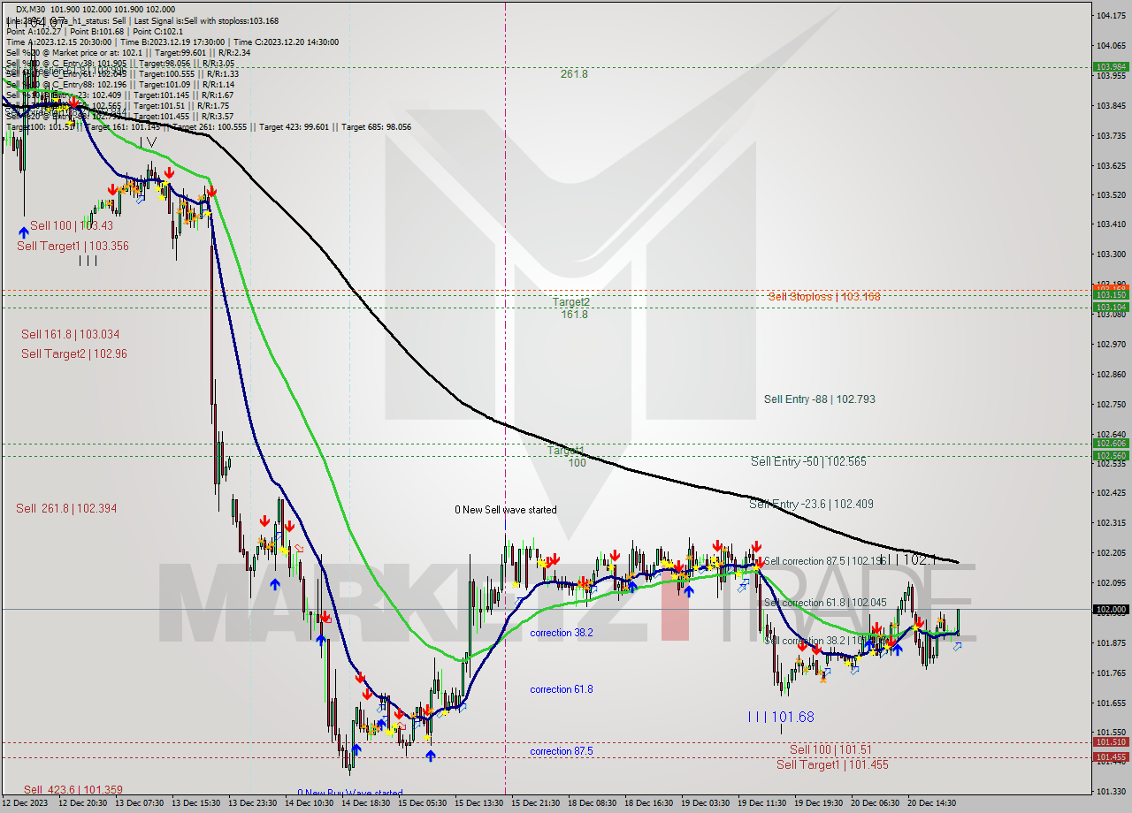Select the orange 103.168 stoploss price tag
The image size is (1132, 813).
[x=1111, y=289]
